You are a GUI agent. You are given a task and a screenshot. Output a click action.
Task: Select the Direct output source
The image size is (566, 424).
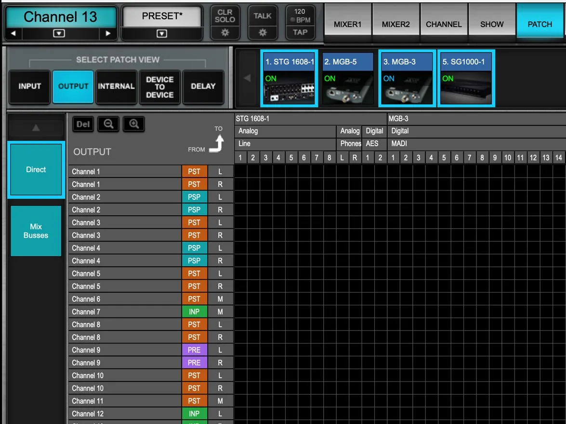pos(36,169)
